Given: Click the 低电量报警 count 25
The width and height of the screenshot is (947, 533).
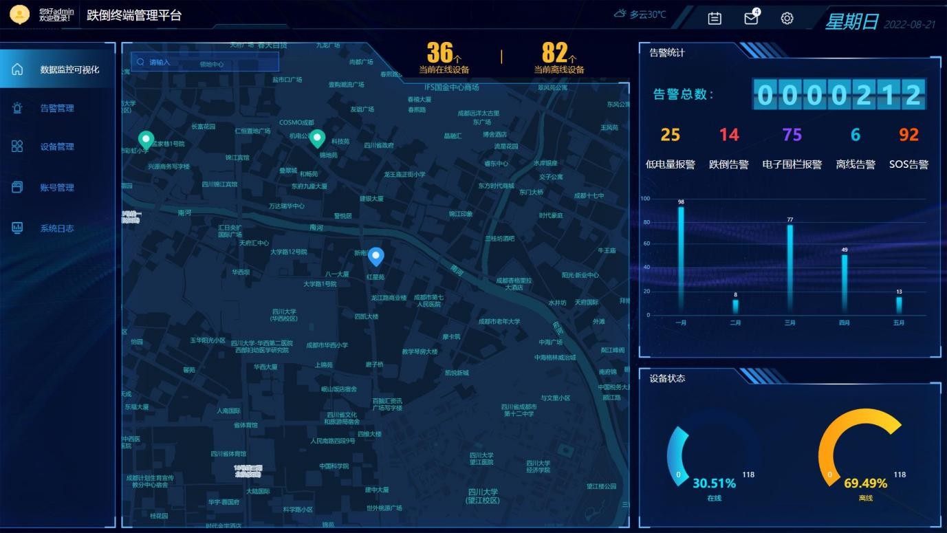Looking at the screenshot, I should point(671,135).
